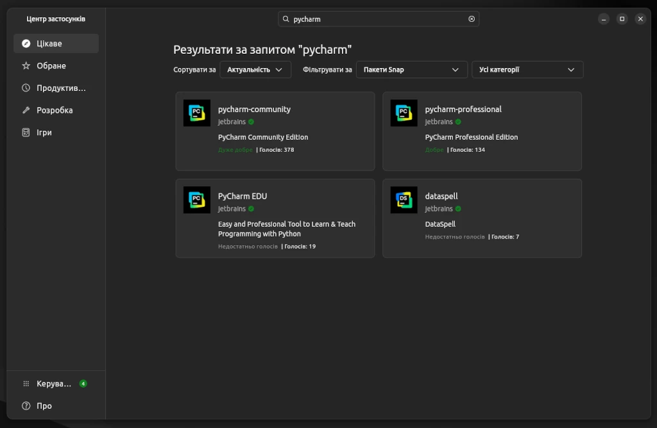Screen dimensions: 657x428
Task: Open the Обране section in sidebar
Action: click(56, 66)
